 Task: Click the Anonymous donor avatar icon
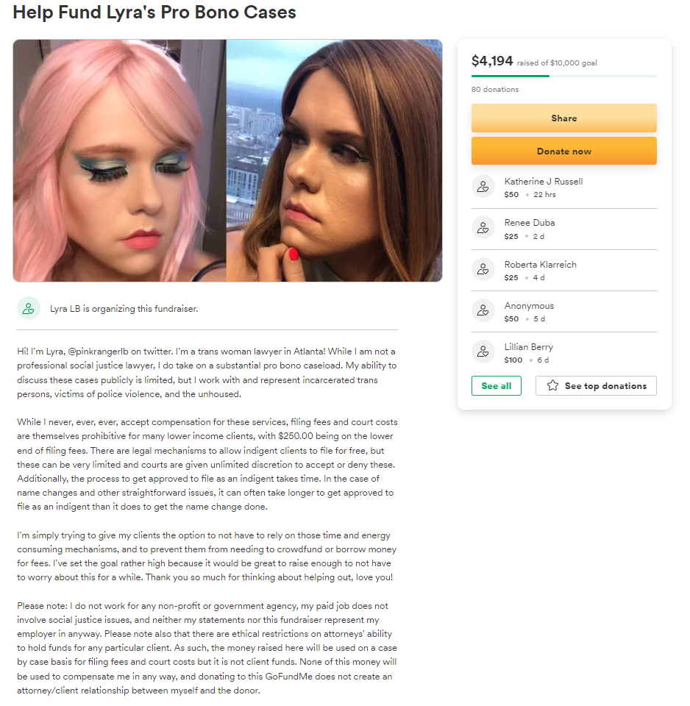pyautogui.click(x=483, y=310)
